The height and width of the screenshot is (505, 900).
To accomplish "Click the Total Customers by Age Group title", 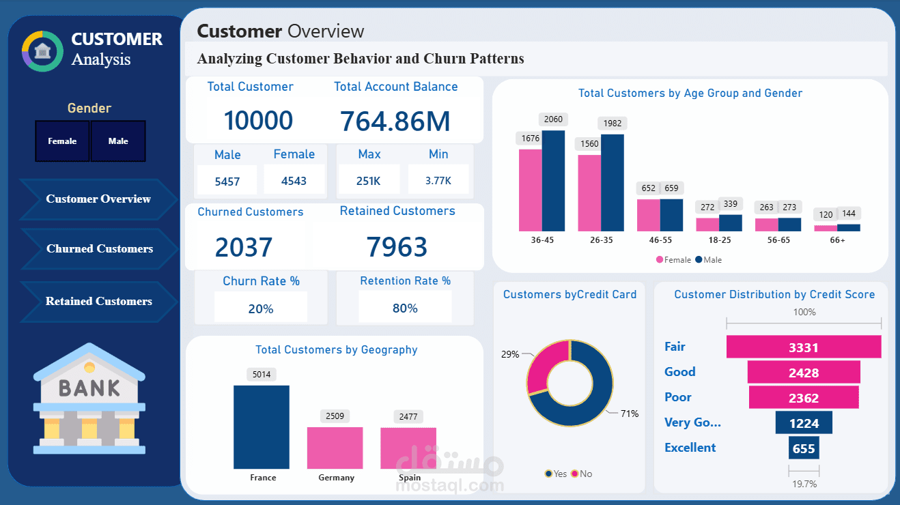I will pos(690,93).
